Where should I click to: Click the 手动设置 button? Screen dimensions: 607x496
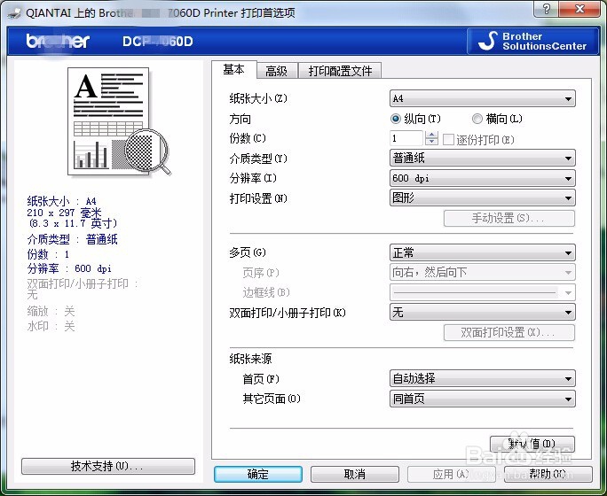(509, 218)
